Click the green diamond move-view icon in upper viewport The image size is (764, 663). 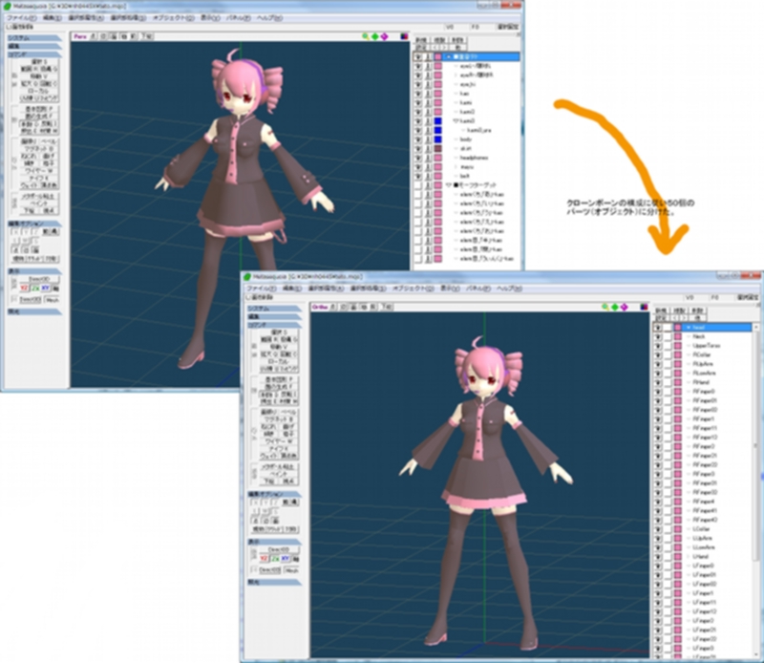click(374, 36)
